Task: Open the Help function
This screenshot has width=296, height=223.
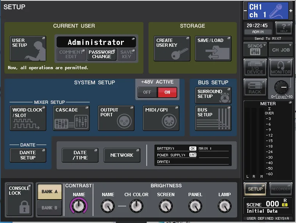Action: pos(284,28)
